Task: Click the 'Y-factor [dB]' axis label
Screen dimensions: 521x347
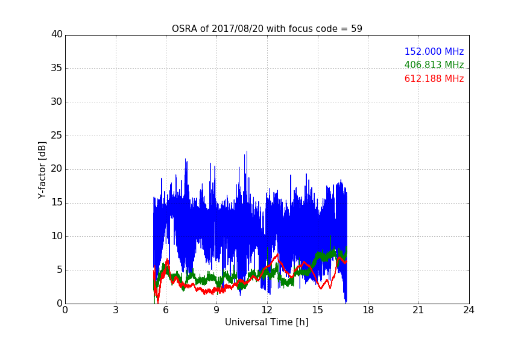Action: point(42,170)
